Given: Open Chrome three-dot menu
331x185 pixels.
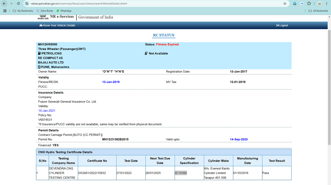Looking at the screenshot, I should point(327,4).
